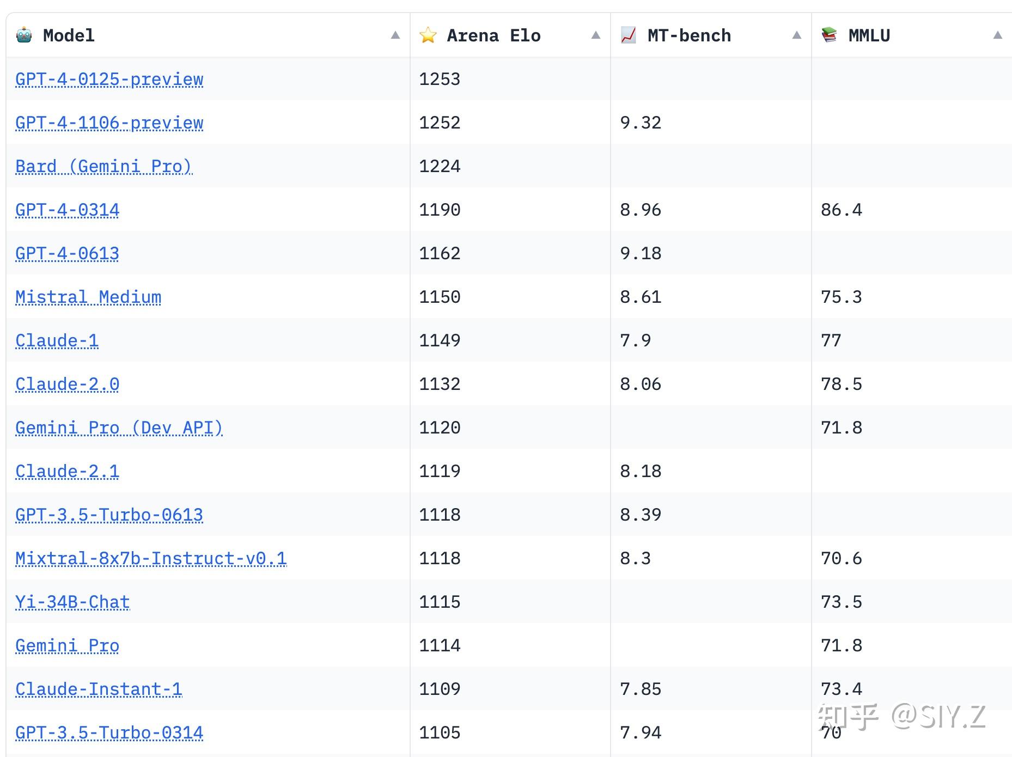Click the Claude-2.0 model link
Image resolution: width=1012 pixels, height=757 pixels.
[67, 384]
